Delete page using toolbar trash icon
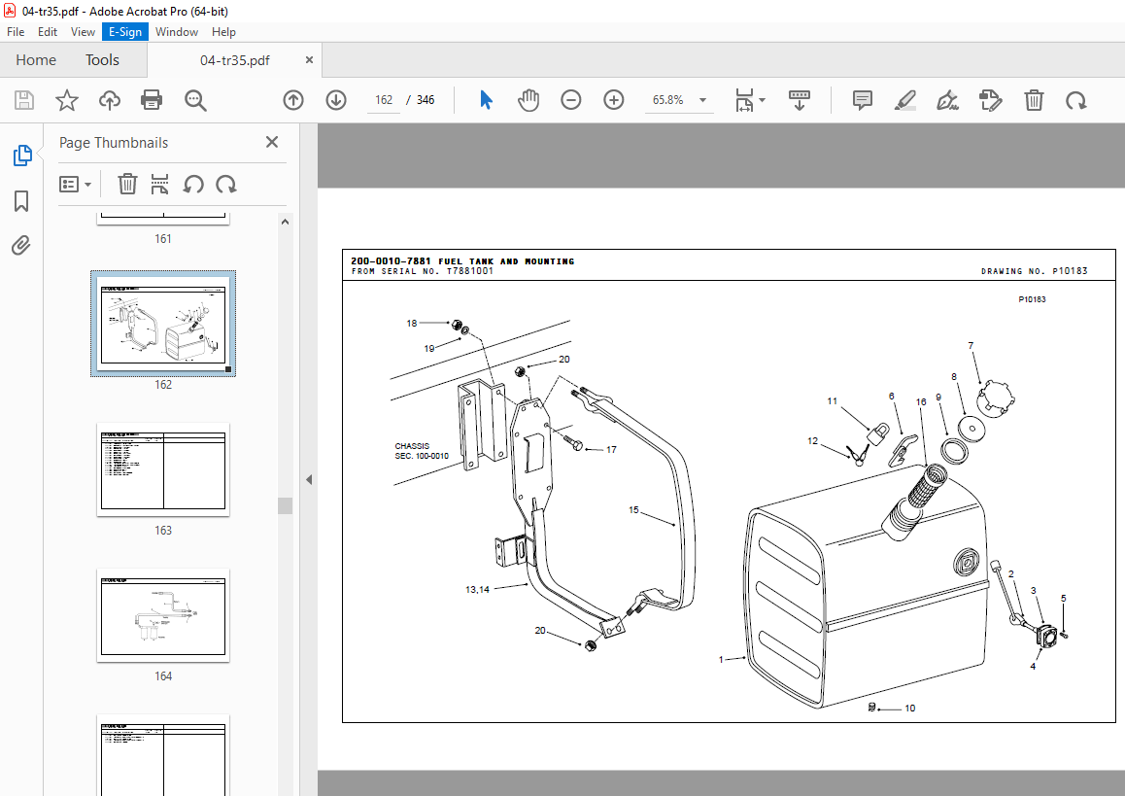Image resolution: width=1125 pixels, height=796 pixels. 1034,100
